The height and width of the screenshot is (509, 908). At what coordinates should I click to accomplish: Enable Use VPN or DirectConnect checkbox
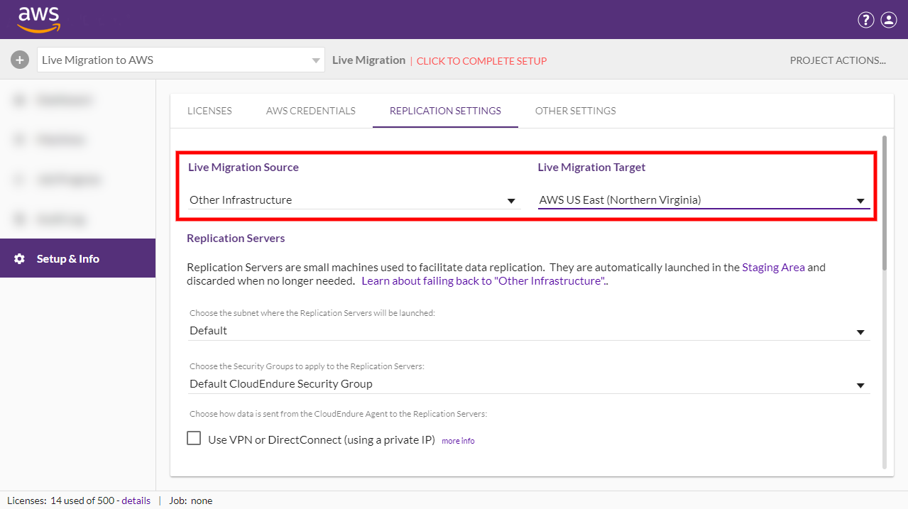[194, 439]
